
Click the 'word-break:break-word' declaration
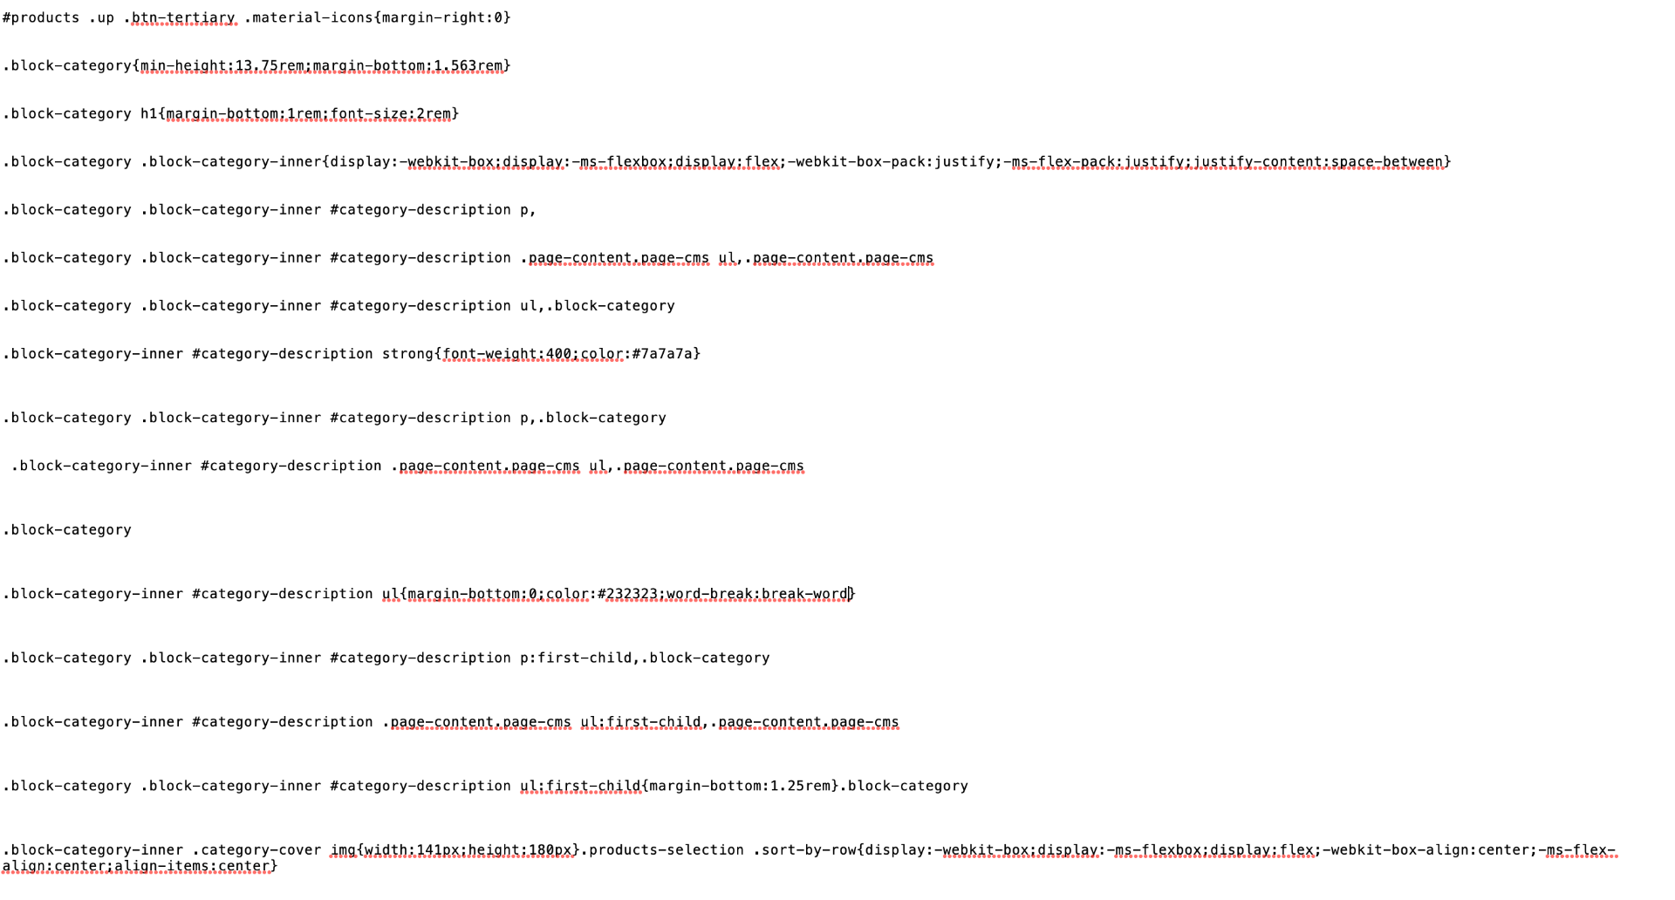[757, 594]
